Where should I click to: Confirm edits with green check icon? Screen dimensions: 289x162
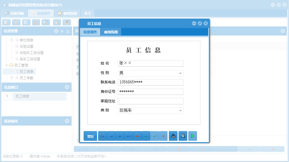[x=155, y=136]
